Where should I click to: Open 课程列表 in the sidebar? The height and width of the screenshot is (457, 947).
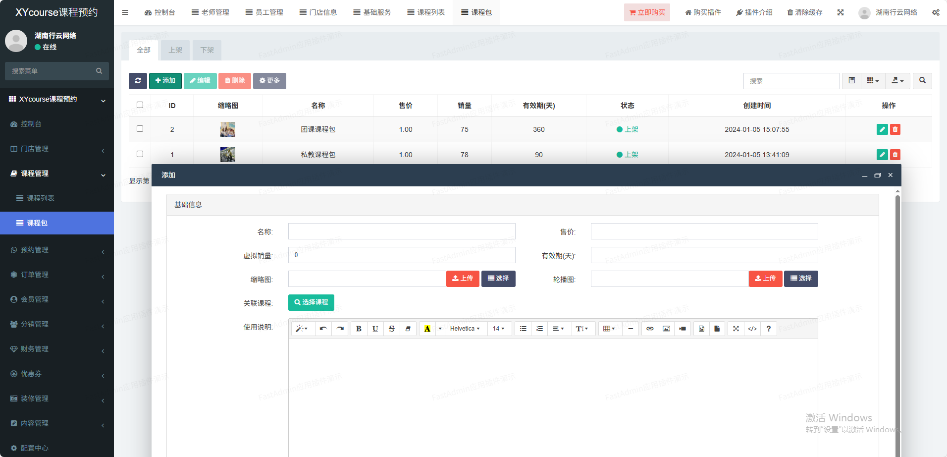coord(41,198)
